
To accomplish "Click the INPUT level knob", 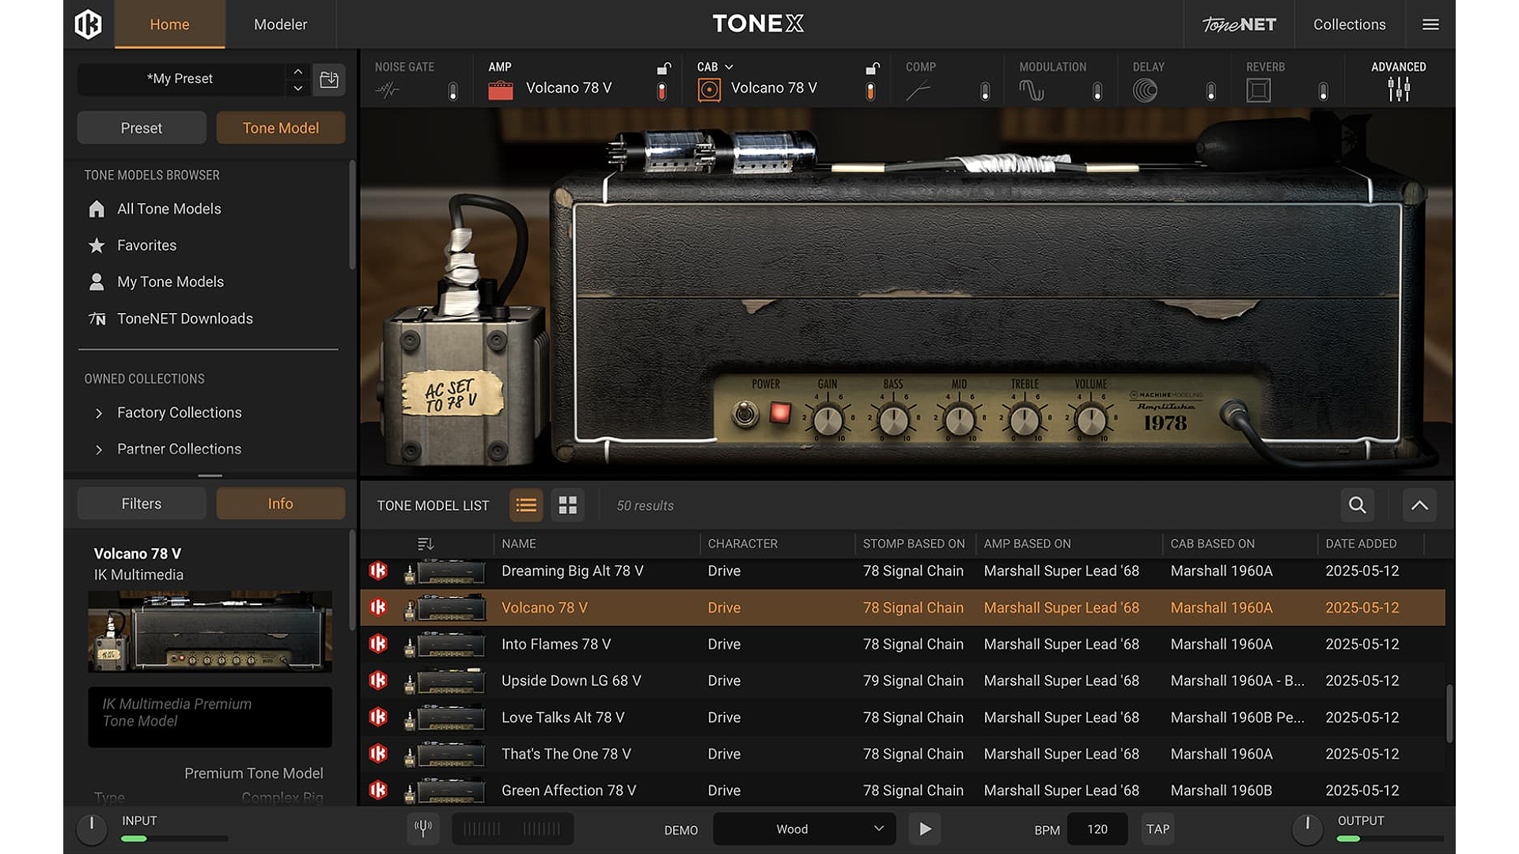I will coord(92,829).
